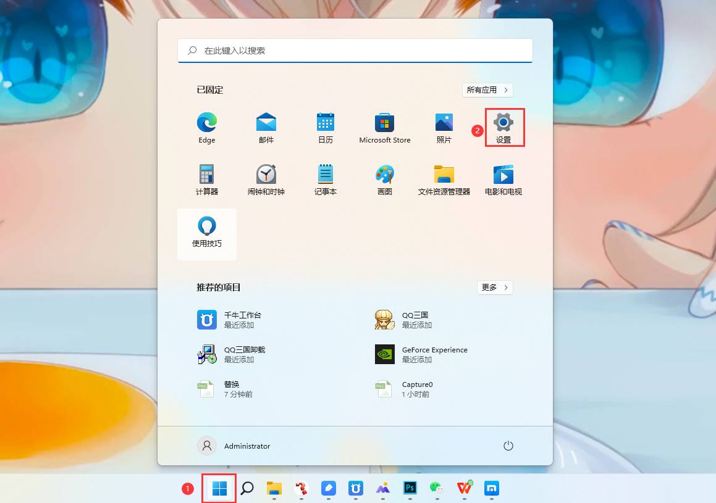The height and width of the screenshot is (503, 716).
Task: Open File Explorer on the taskbar
Action: [x=274, y=488]
